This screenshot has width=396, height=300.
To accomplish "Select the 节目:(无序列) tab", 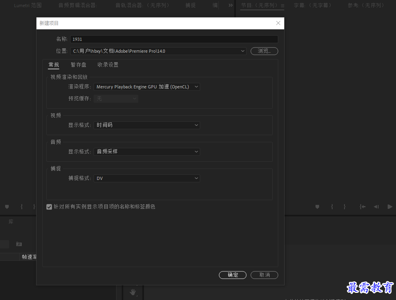I will [260, 5].
